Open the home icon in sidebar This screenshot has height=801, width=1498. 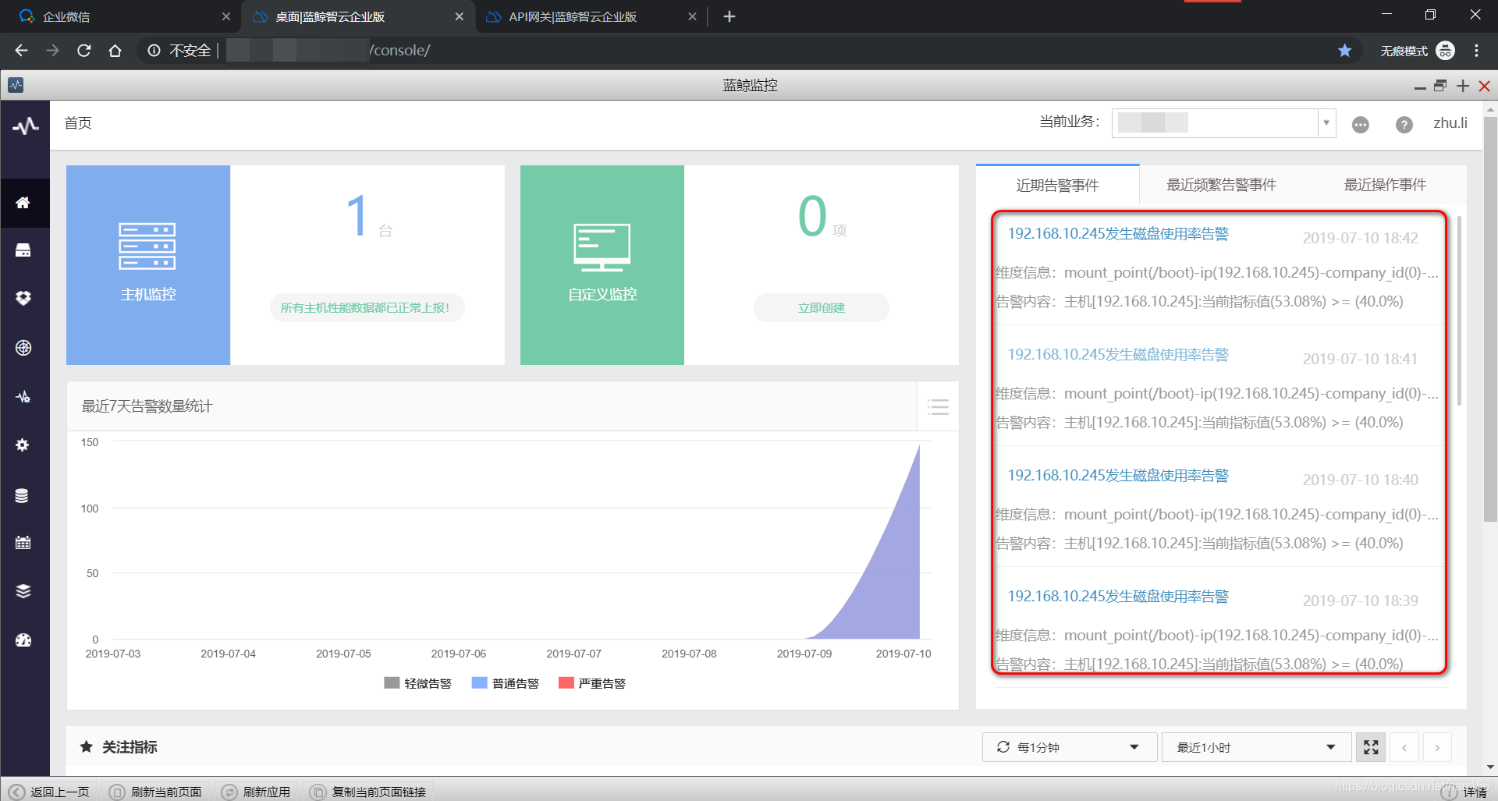pyautogui.click(x=23, y=203)
